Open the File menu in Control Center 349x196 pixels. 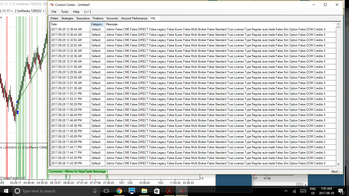click(x=54, y=12)
